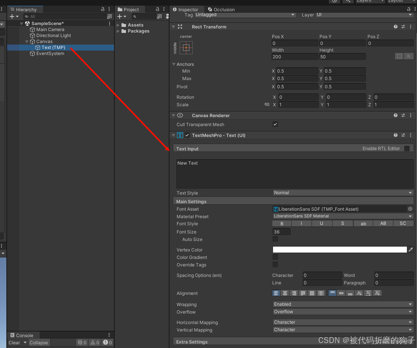
Task: Open Rect Transform three-dot menu
Action: click(411, 27)
